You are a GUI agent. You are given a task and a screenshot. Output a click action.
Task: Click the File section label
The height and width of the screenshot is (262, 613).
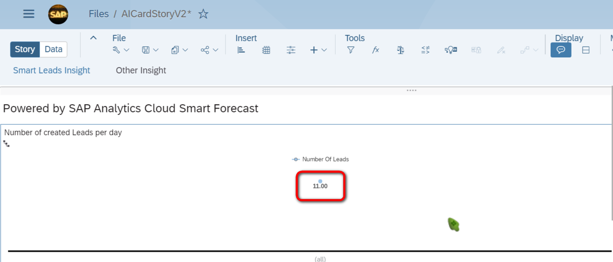pos(119,38)
